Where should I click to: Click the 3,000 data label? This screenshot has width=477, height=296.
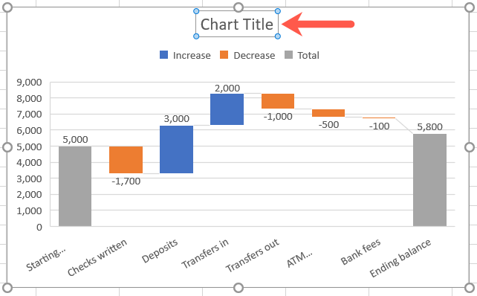pos(176,119)
